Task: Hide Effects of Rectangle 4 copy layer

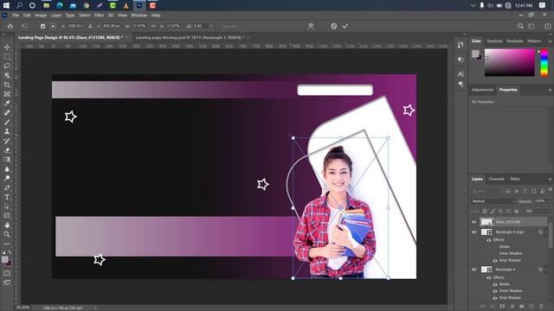Action: pyautogui.click(x=489, y=240)
